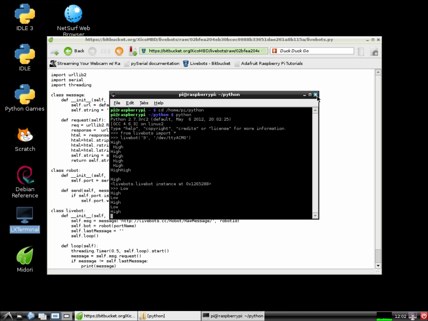Click the iconify all windows taskbar icon
Image resolution: width=428 pixels, height=321 pixels.
[x=42, y=316]
